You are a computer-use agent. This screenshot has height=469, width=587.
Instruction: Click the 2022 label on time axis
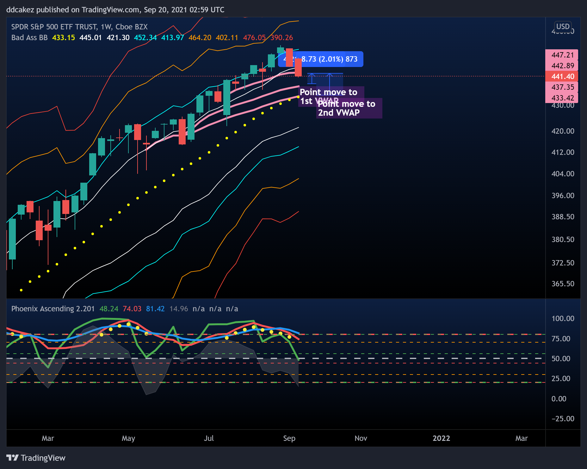tap(441, 438)
